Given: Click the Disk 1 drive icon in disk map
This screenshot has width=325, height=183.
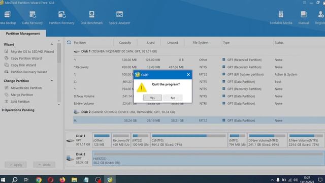Looking at the screenshot, I should click(70, 140).
